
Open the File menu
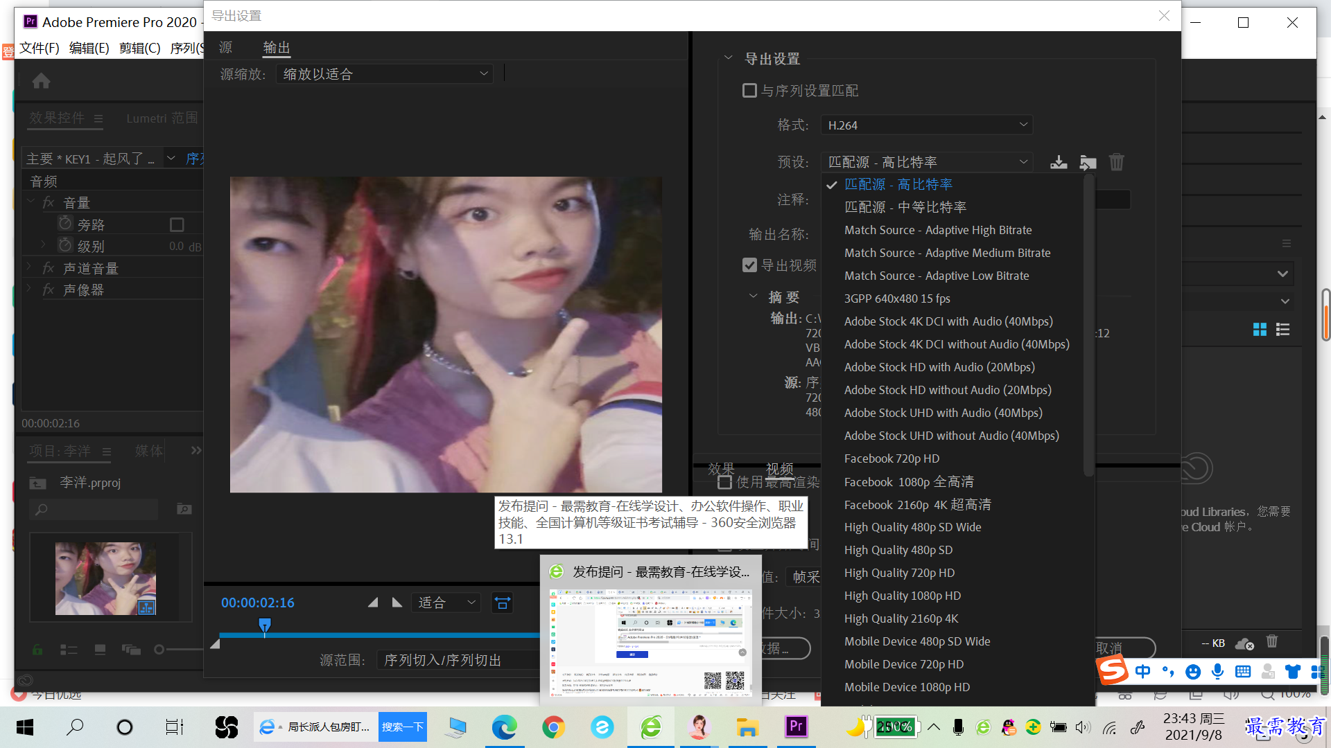click(40, 48)
